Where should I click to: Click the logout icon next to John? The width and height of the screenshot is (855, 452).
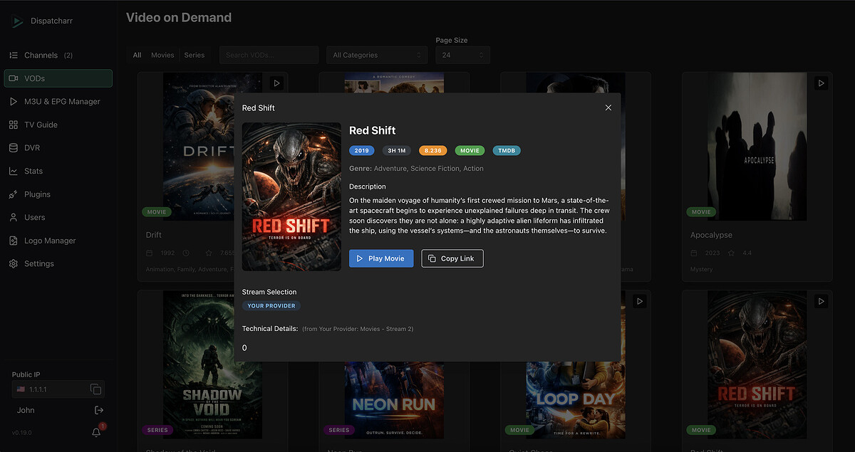(99, 410)
